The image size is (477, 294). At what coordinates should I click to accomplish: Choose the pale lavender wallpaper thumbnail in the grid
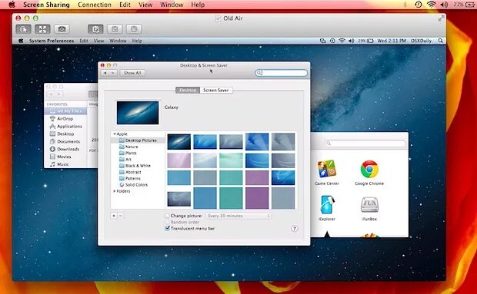(x=178, y=160)
